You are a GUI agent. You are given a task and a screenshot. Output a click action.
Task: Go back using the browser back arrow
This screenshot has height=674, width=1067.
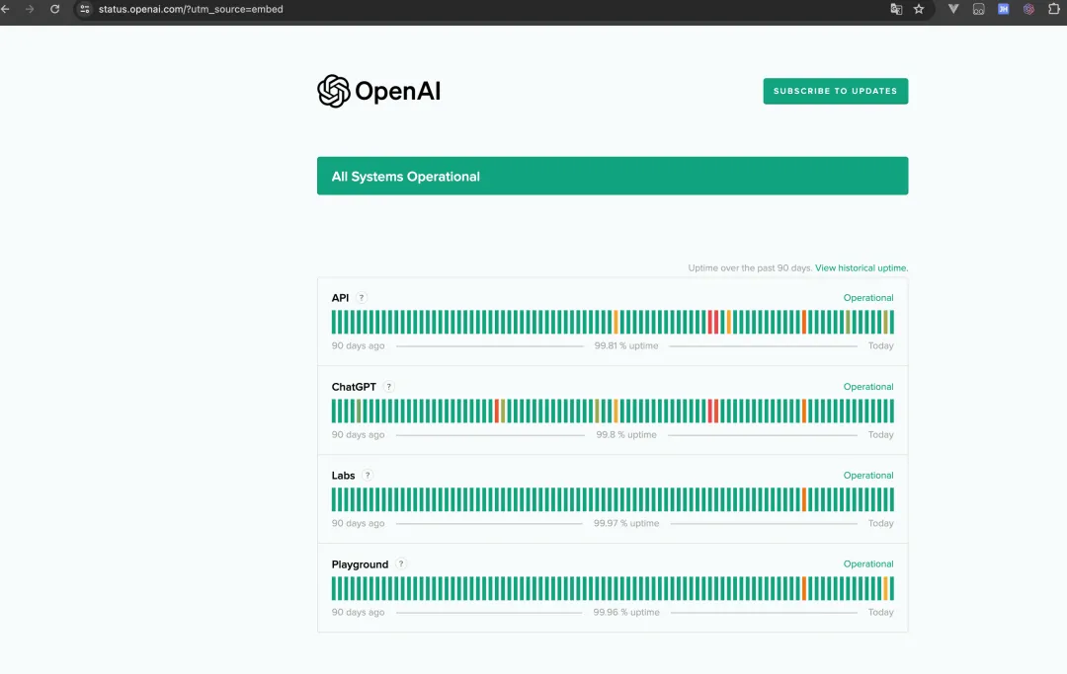pyautogui.click(x=6, y=9)
